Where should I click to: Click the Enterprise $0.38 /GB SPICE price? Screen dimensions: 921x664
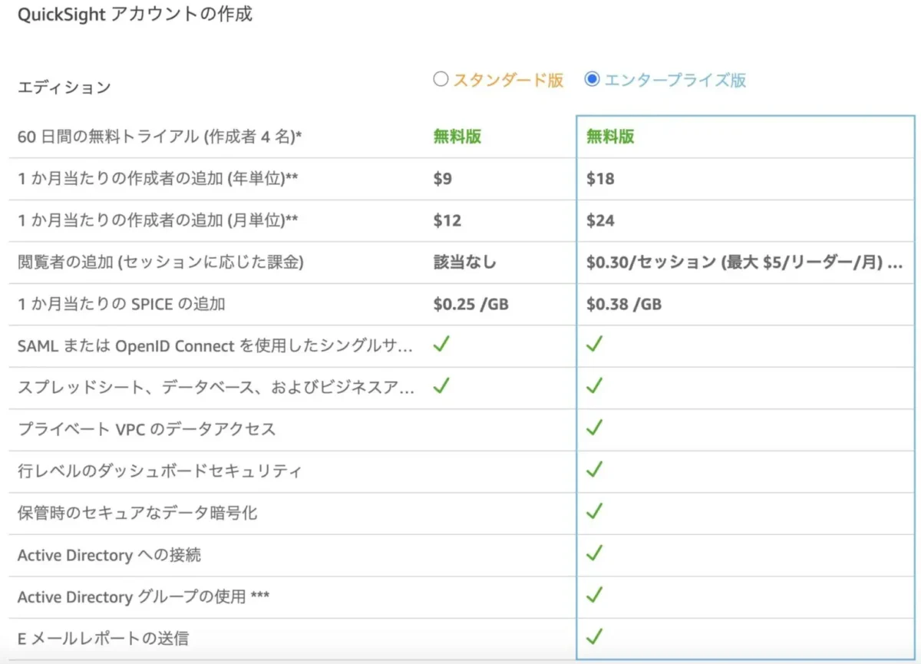624,304
